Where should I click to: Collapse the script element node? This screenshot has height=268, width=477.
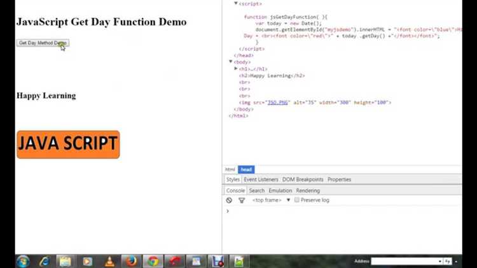point(236,3)
